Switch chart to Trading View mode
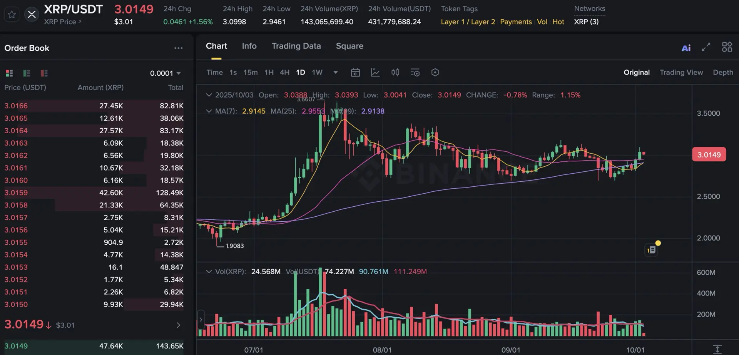Screen dimensions: 739x355 pos(681,72)
